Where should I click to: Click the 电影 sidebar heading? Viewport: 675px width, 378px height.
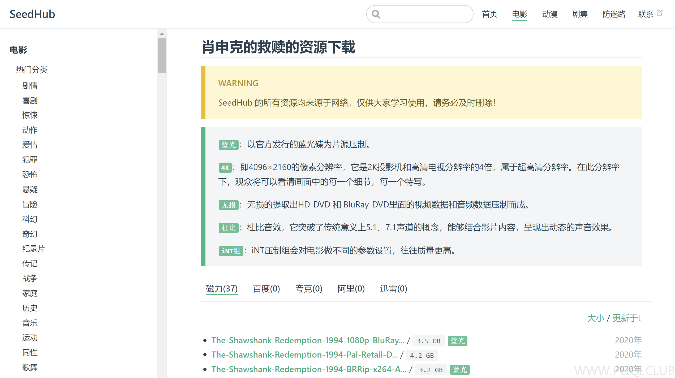click(x=18, y=50)
